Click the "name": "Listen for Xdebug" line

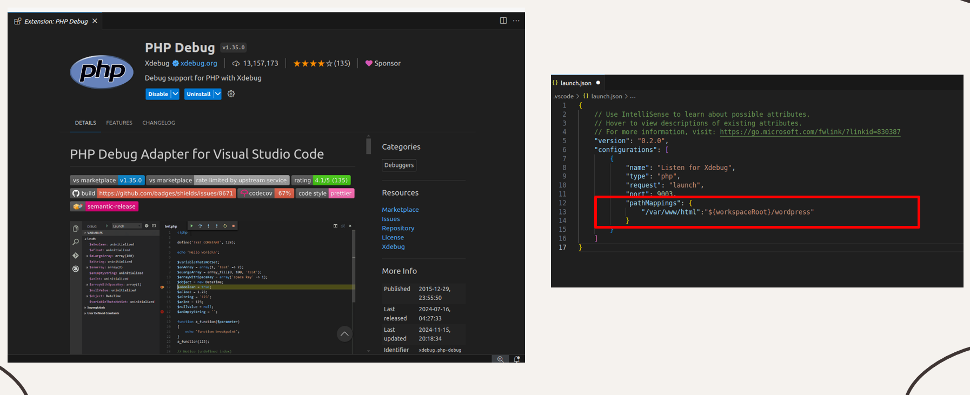680,168
